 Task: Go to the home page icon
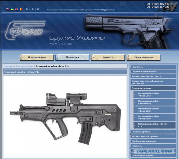tap(27, 9)
